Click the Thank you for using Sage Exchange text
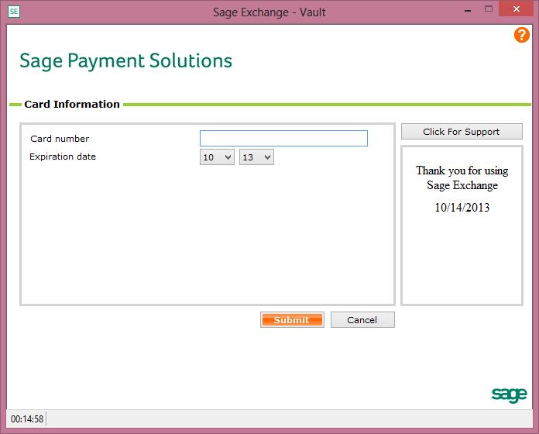Viewport: 539px width, 434px height. coord(462,178)
